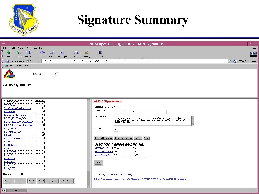Screen dimensions: 259x194
Task: Open the Help menu
Action: tap(253, 48)
